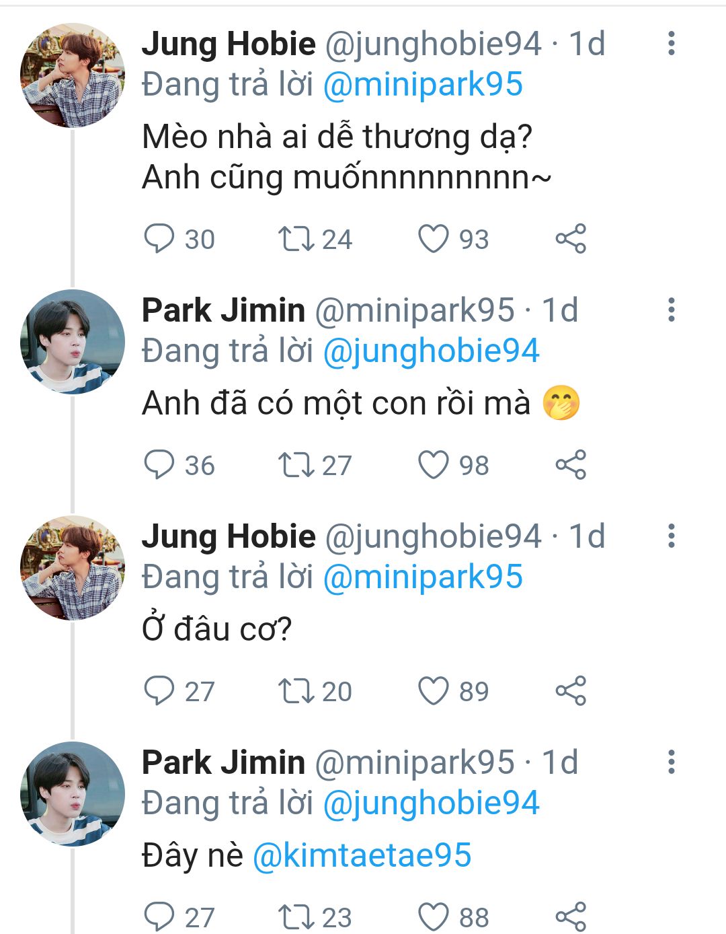
Task: Like the tweet with 93 likes
Action: tap(434, 239)
